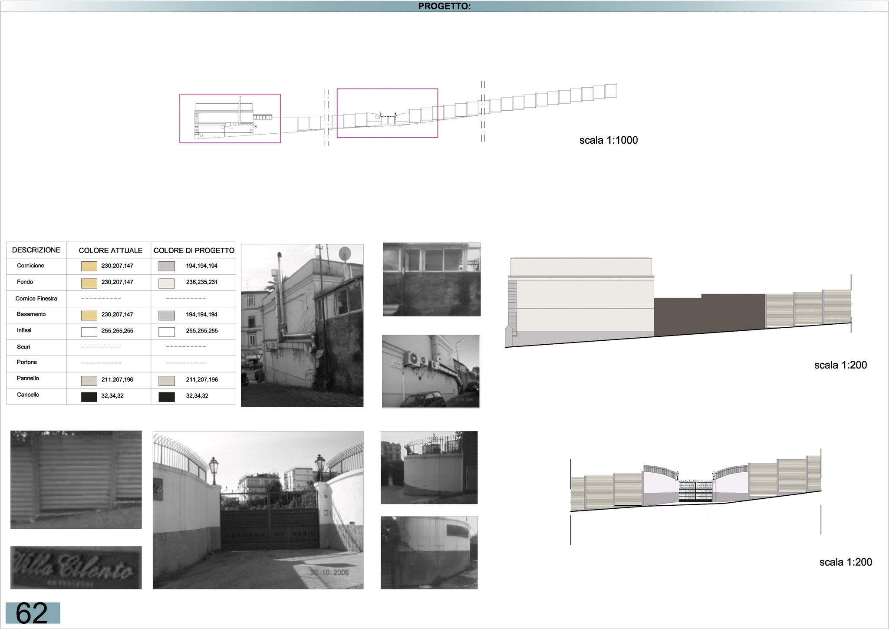Screen dimensions: 889x629
Task: Select the COLORE DI PROGETTO column header
Action: pyautogui.click(x=194, y=250)
